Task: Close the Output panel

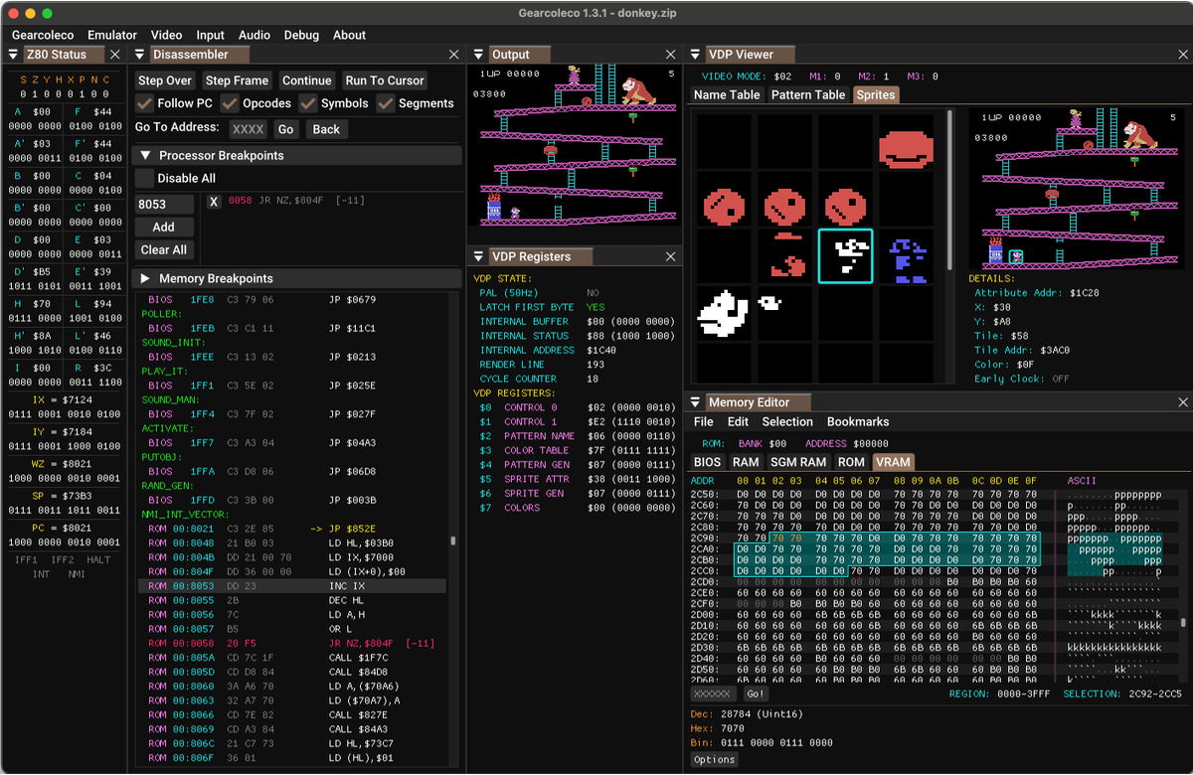Action: pos(671,55)
